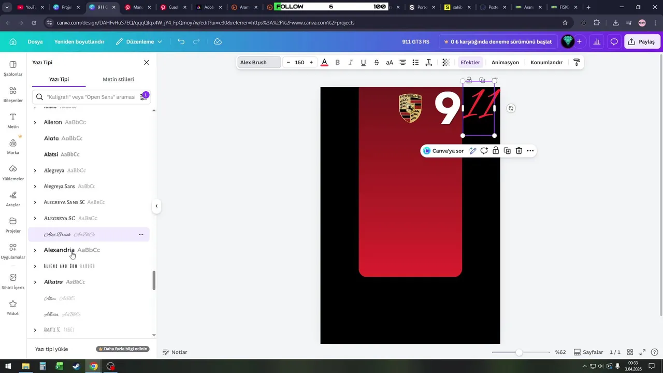The image size is (663, 373).
Task: Change the text alignment
Action: [x=402, y=62]
